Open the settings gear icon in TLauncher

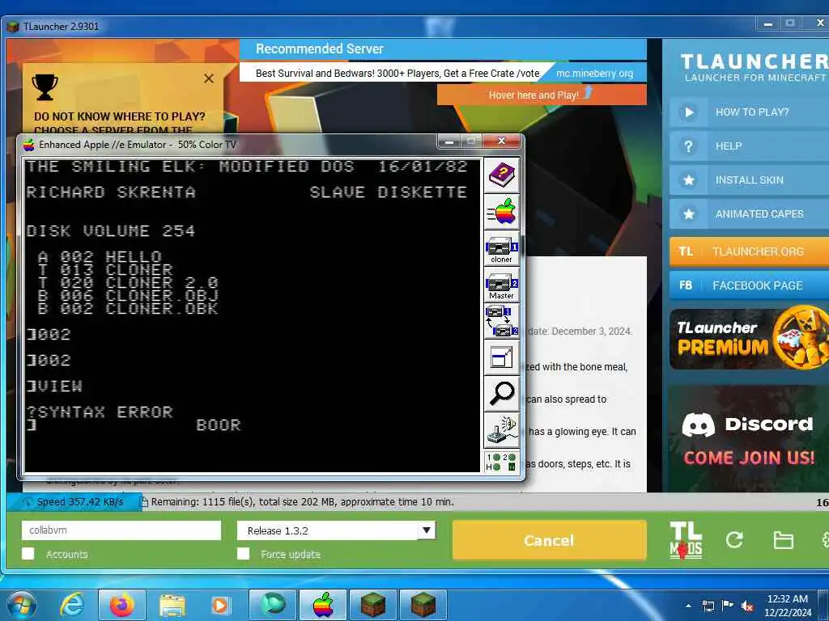point(825,539)
